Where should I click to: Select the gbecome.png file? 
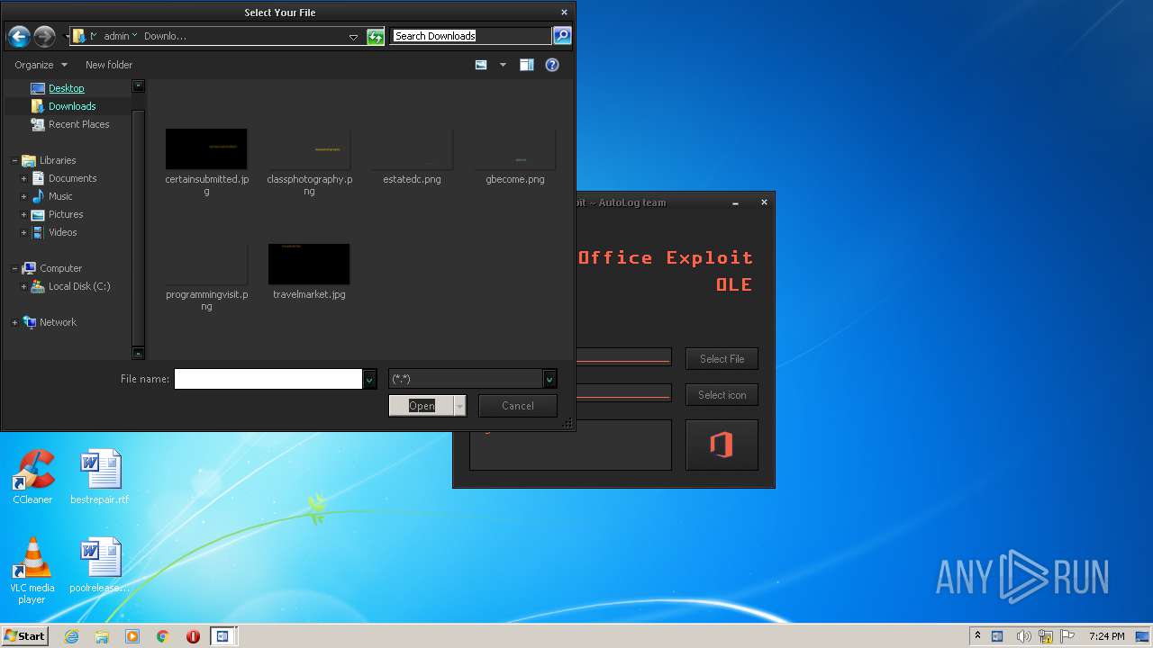515,157
